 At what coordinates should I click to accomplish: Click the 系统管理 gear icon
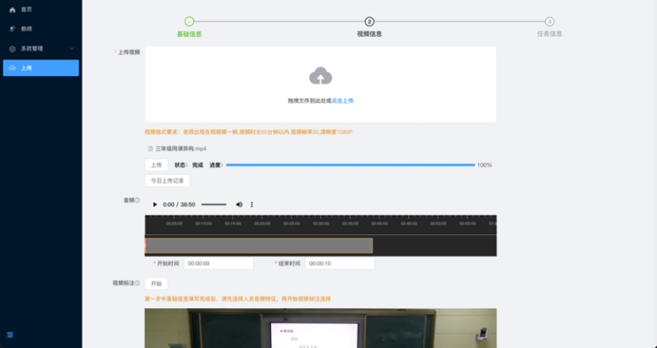12,49
